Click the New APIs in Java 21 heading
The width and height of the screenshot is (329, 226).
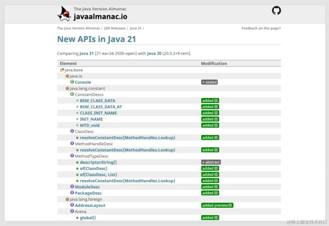point(97,39)
